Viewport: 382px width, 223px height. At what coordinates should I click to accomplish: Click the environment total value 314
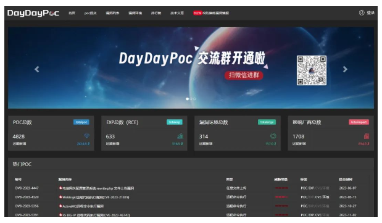204,137
